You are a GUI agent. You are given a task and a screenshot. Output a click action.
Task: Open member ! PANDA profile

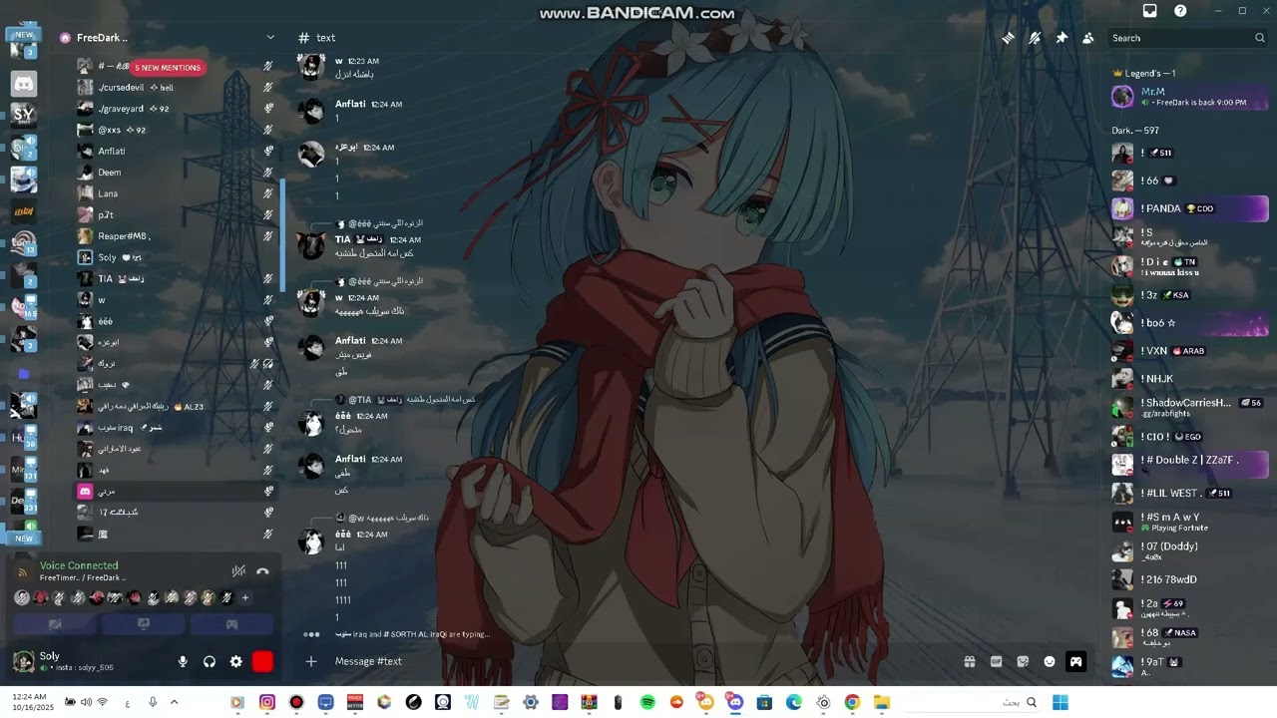(1189, 208)
